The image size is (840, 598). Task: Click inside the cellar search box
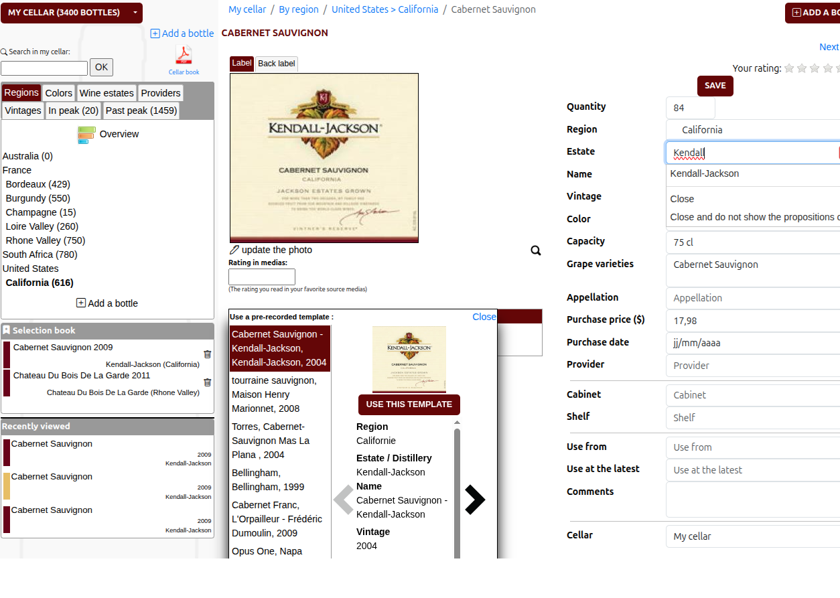point(44,67)
